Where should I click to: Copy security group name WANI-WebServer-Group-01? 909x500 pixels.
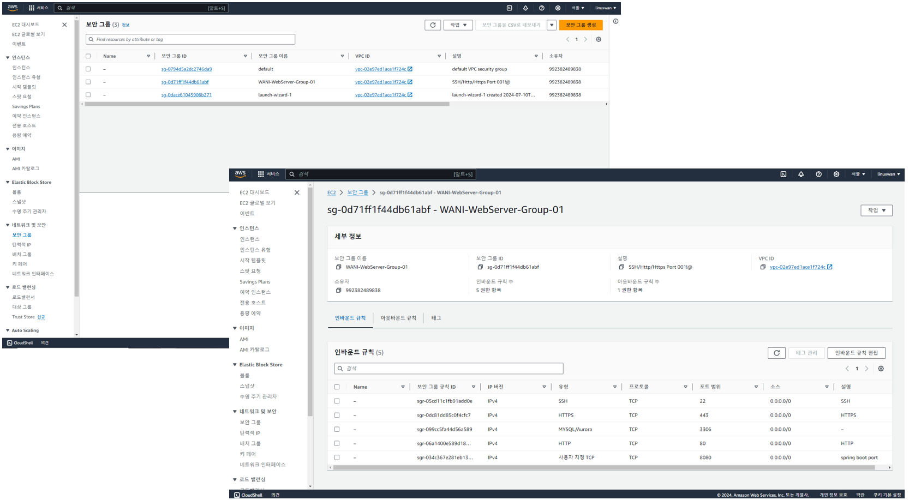tap(338, 267)
